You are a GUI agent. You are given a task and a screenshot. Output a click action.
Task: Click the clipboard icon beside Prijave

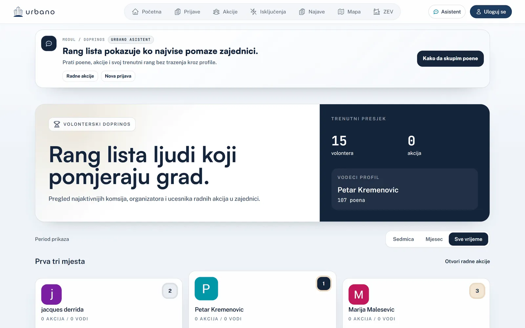click(x=178, y=12)
